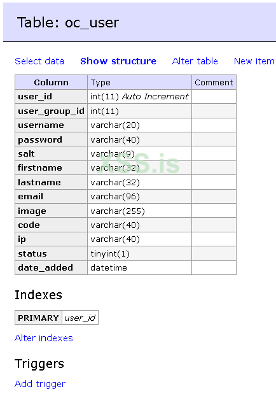Select the user_group_id column name cell
This screenshot has height=403, width=276.
point(51,111)
